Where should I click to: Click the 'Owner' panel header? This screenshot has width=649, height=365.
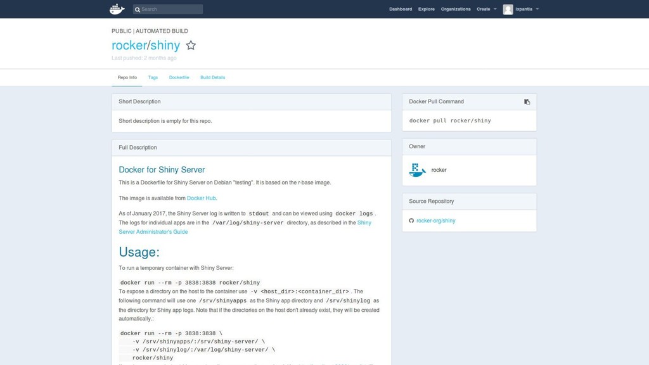pyautogui.click(x=470, y=146)
